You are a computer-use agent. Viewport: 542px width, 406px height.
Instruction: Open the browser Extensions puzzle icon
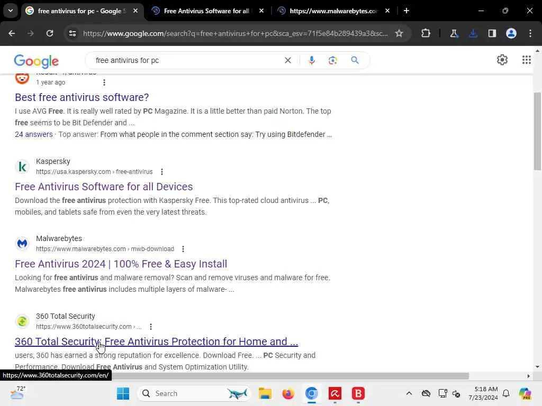(x=426, y=33)
